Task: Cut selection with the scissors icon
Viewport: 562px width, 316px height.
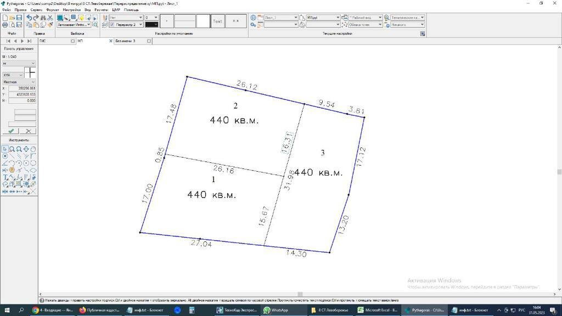Action: pyautogui.click(x=50, y=18)
